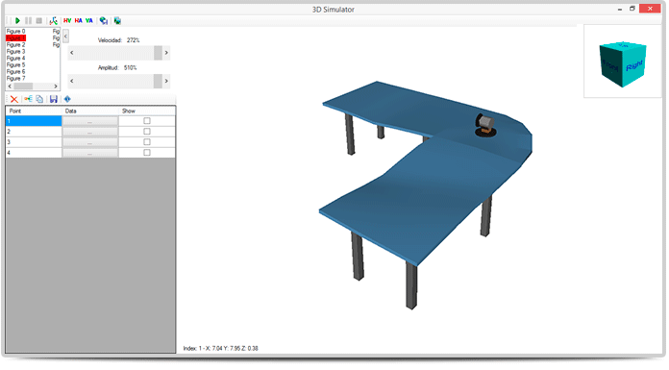Click the Velocidad slider thumb
This screenshot has height=370, width=669.
158,53
